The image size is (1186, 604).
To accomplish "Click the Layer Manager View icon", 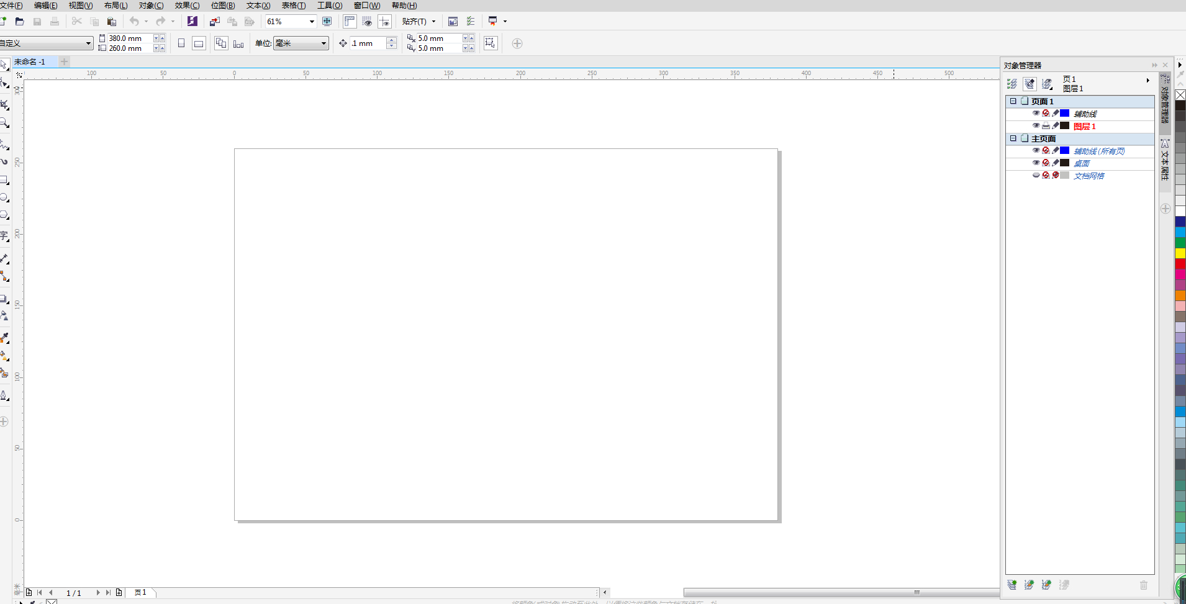I will [x=1048, y=84].
